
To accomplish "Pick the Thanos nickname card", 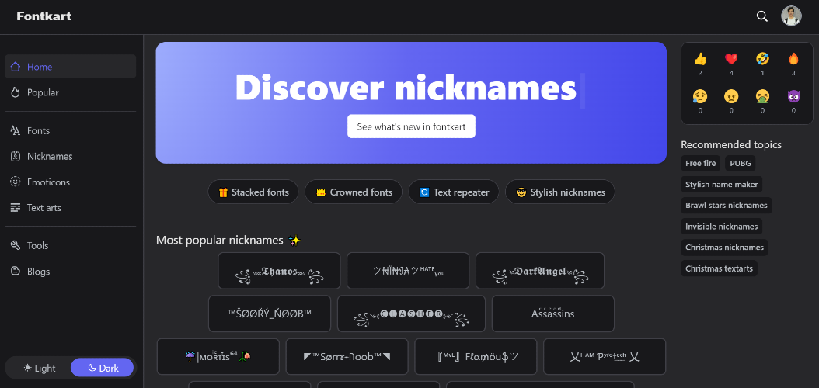I will [x=279, y=271].
